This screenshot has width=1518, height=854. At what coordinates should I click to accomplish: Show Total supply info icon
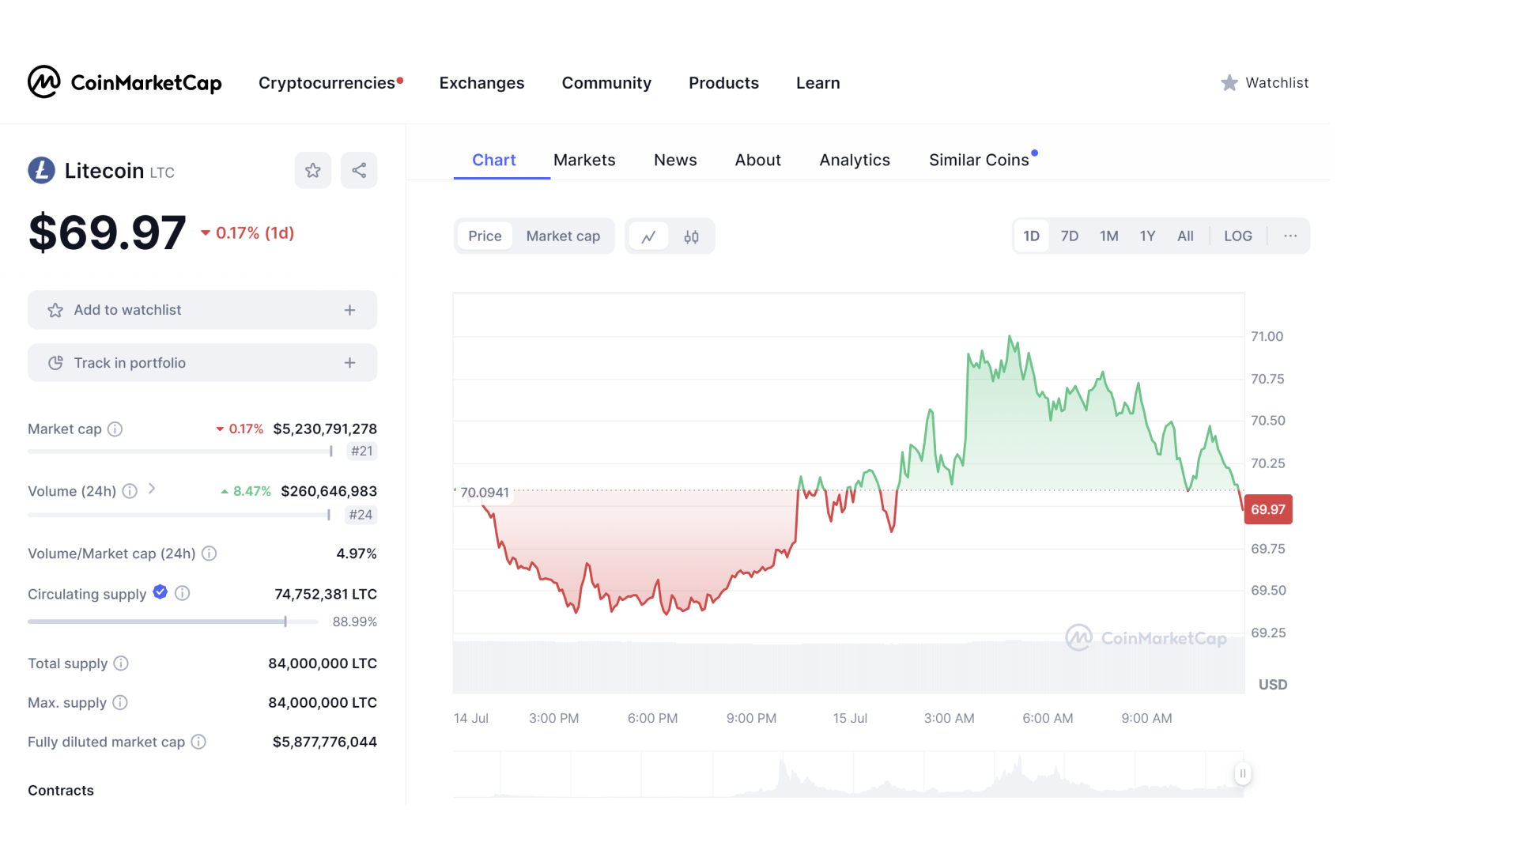click(x=120, y=663)
